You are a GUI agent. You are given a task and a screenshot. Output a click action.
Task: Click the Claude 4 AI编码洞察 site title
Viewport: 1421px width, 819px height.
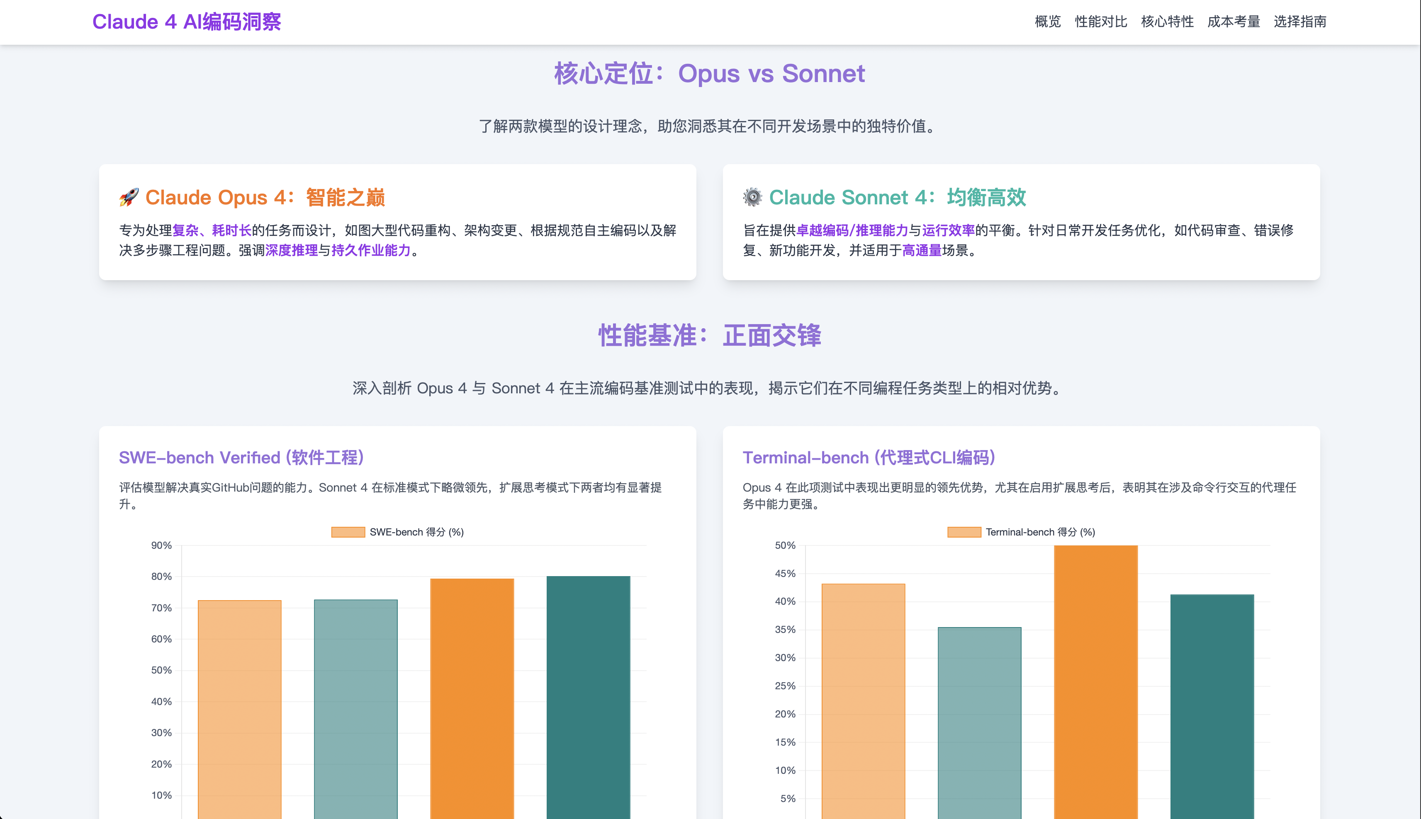point(186,22)
